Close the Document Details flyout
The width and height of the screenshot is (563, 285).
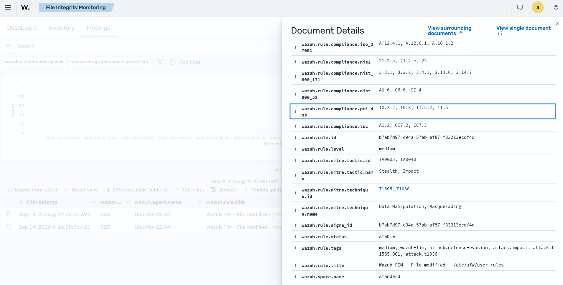(x=557, y=24)
